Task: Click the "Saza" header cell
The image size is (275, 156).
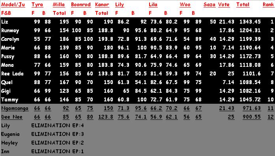Action: coord(210,5)
